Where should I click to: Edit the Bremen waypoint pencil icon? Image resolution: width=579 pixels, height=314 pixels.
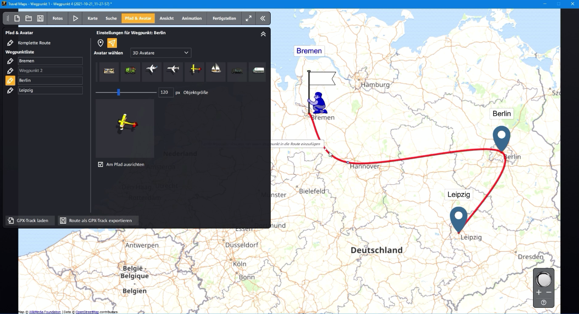pyautogui.click(x=10, y=61)
